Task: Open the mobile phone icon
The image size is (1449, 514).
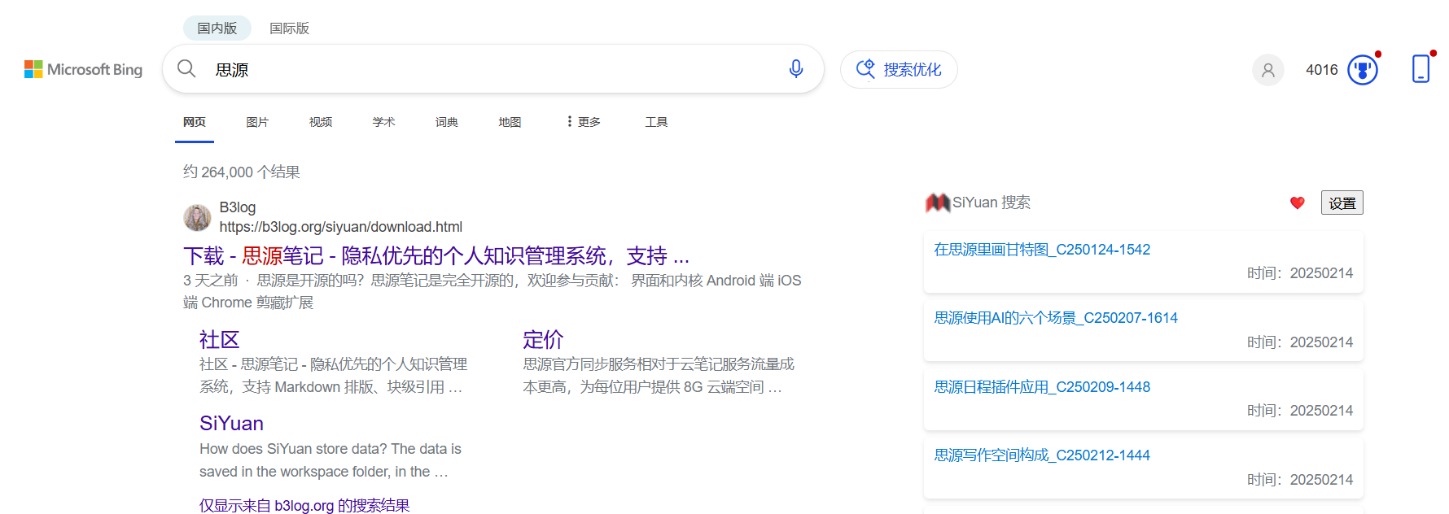Action: [x=1421, y=69]
